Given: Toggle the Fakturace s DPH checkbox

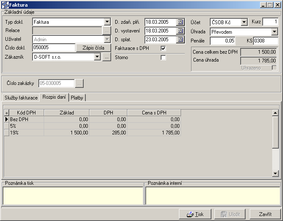Looking at the screenshot, I should pos(163,49).
